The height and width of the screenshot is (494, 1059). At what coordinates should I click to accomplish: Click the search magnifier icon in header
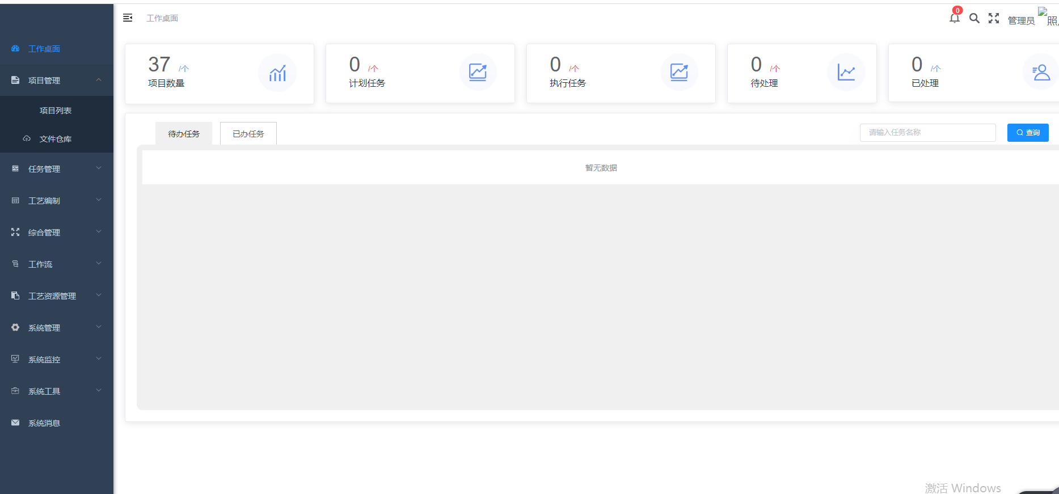click(x=974, y=18)
